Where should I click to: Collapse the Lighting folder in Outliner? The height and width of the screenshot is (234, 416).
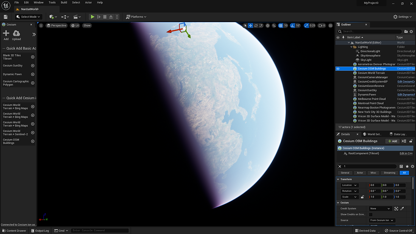[351, 47]
